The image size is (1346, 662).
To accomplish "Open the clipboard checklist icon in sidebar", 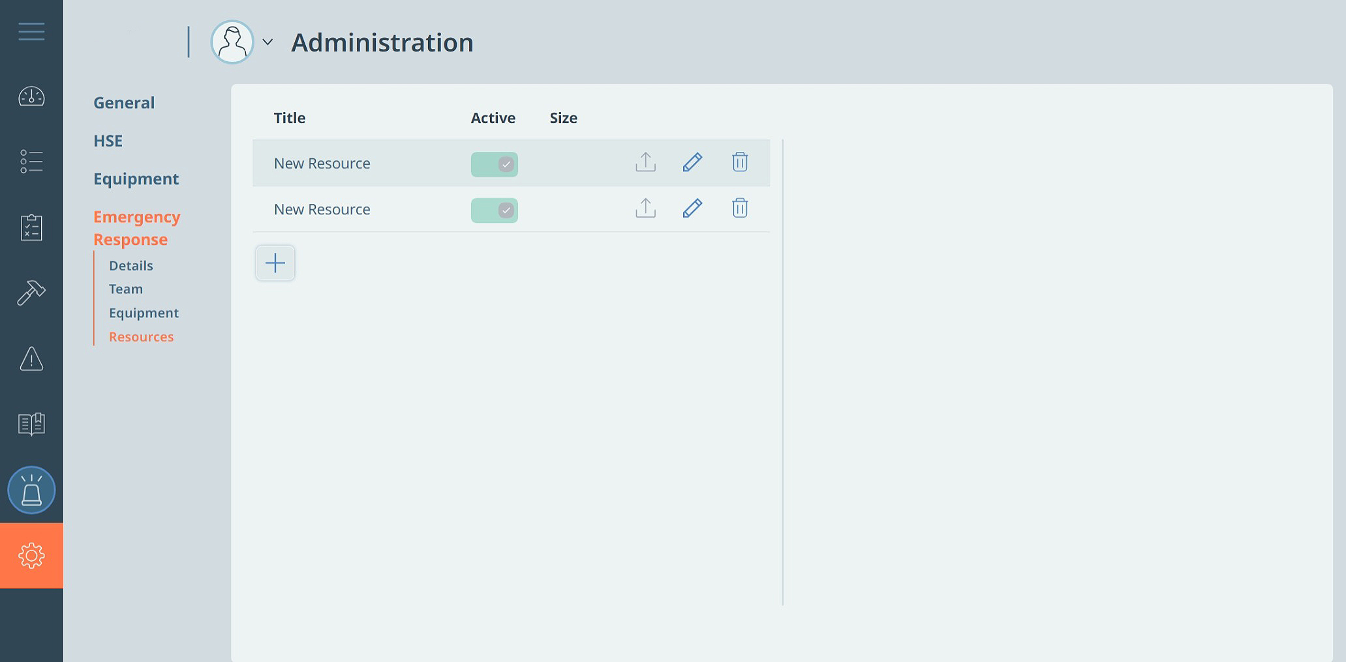I will tap(31, 227).
